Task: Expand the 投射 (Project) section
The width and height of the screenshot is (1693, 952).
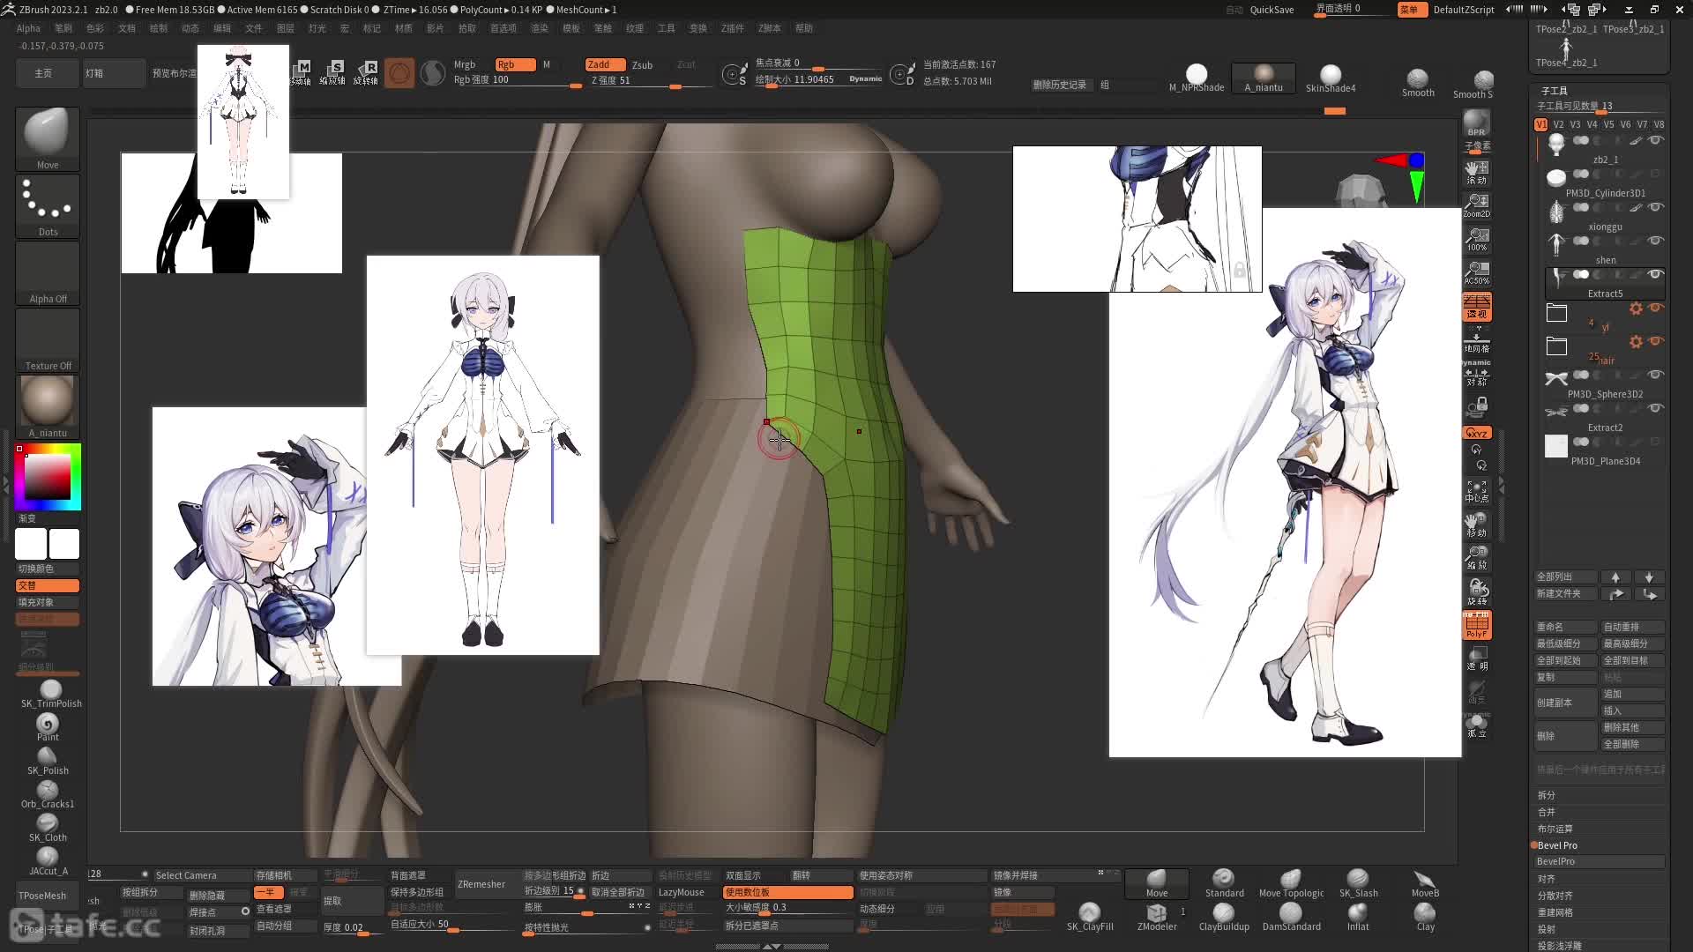Action: click(x=1546, y=929)
